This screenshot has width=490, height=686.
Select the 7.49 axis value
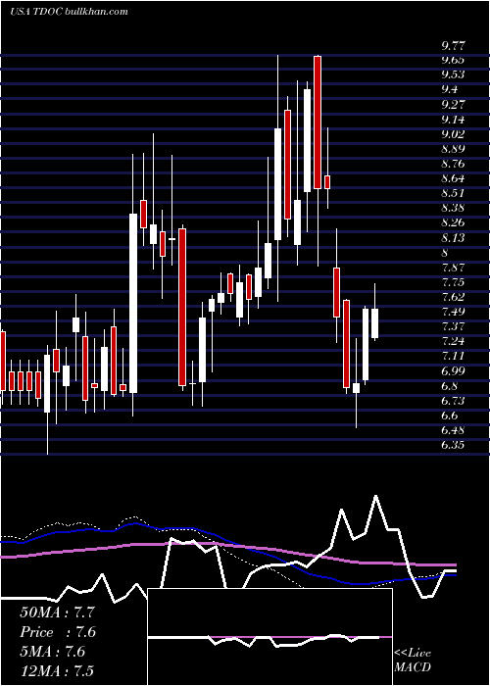454,312
